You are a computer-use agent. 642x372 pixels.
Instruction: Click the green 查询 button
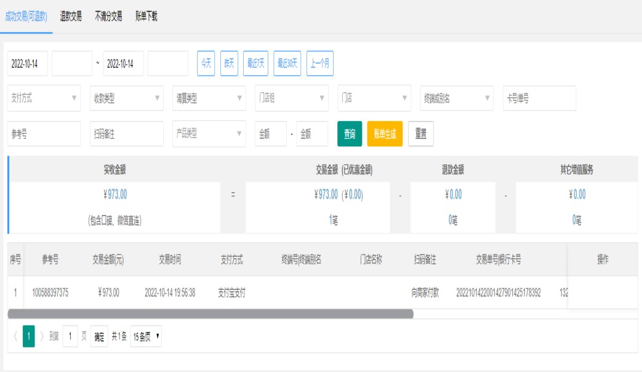click(350, 134)
